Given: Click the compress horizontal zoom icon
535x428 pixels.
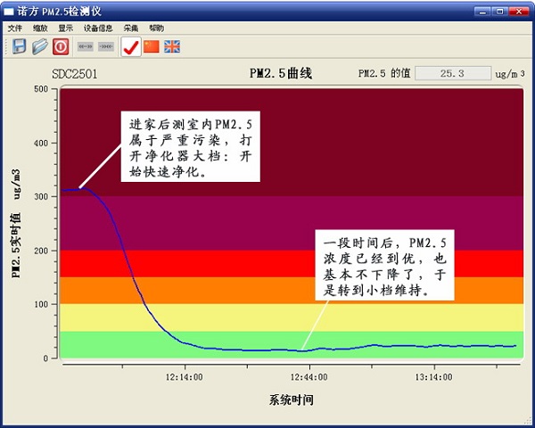Looking at the screenshot, I should point(106,46).
